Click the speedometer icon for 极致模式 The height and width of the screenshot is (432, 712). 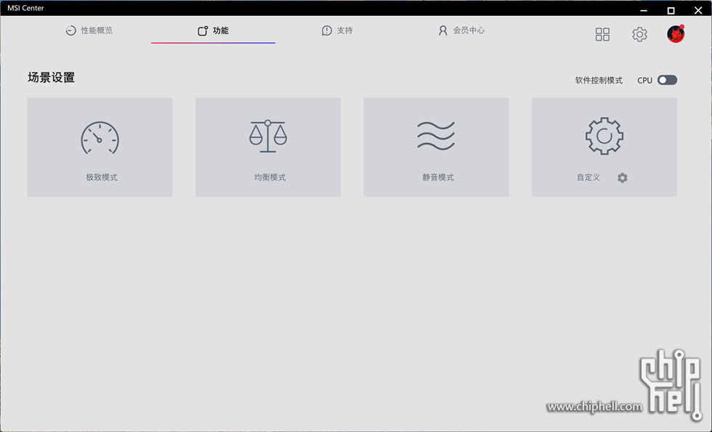coord(100,137)
